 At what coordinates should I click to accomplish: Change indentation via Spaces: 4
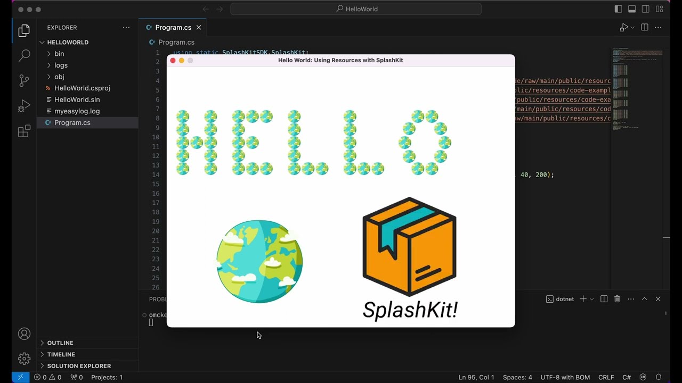[x=517, y=377]
